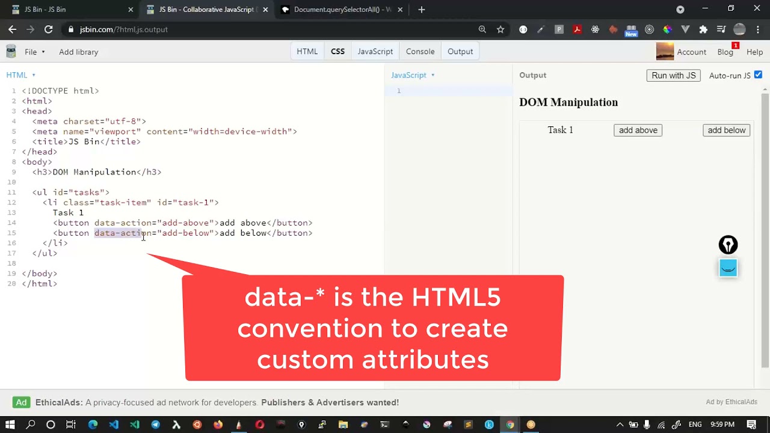
Task: Open the Blog link
Action: 725,52
